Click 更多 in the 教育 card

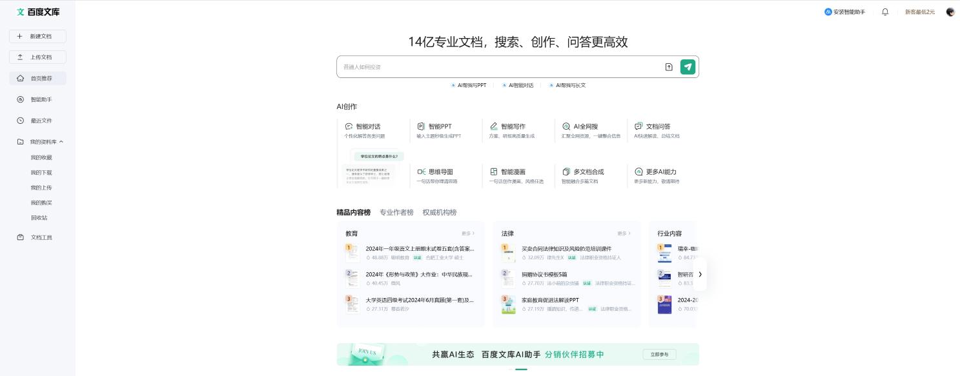pos(468,233)
